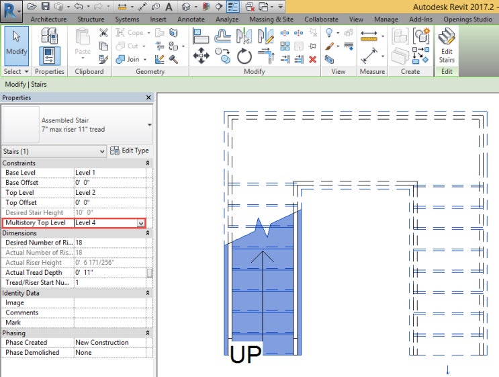499x377 pixels.
Task: Click the Align tool icon
Action: [x=201, y=36]
